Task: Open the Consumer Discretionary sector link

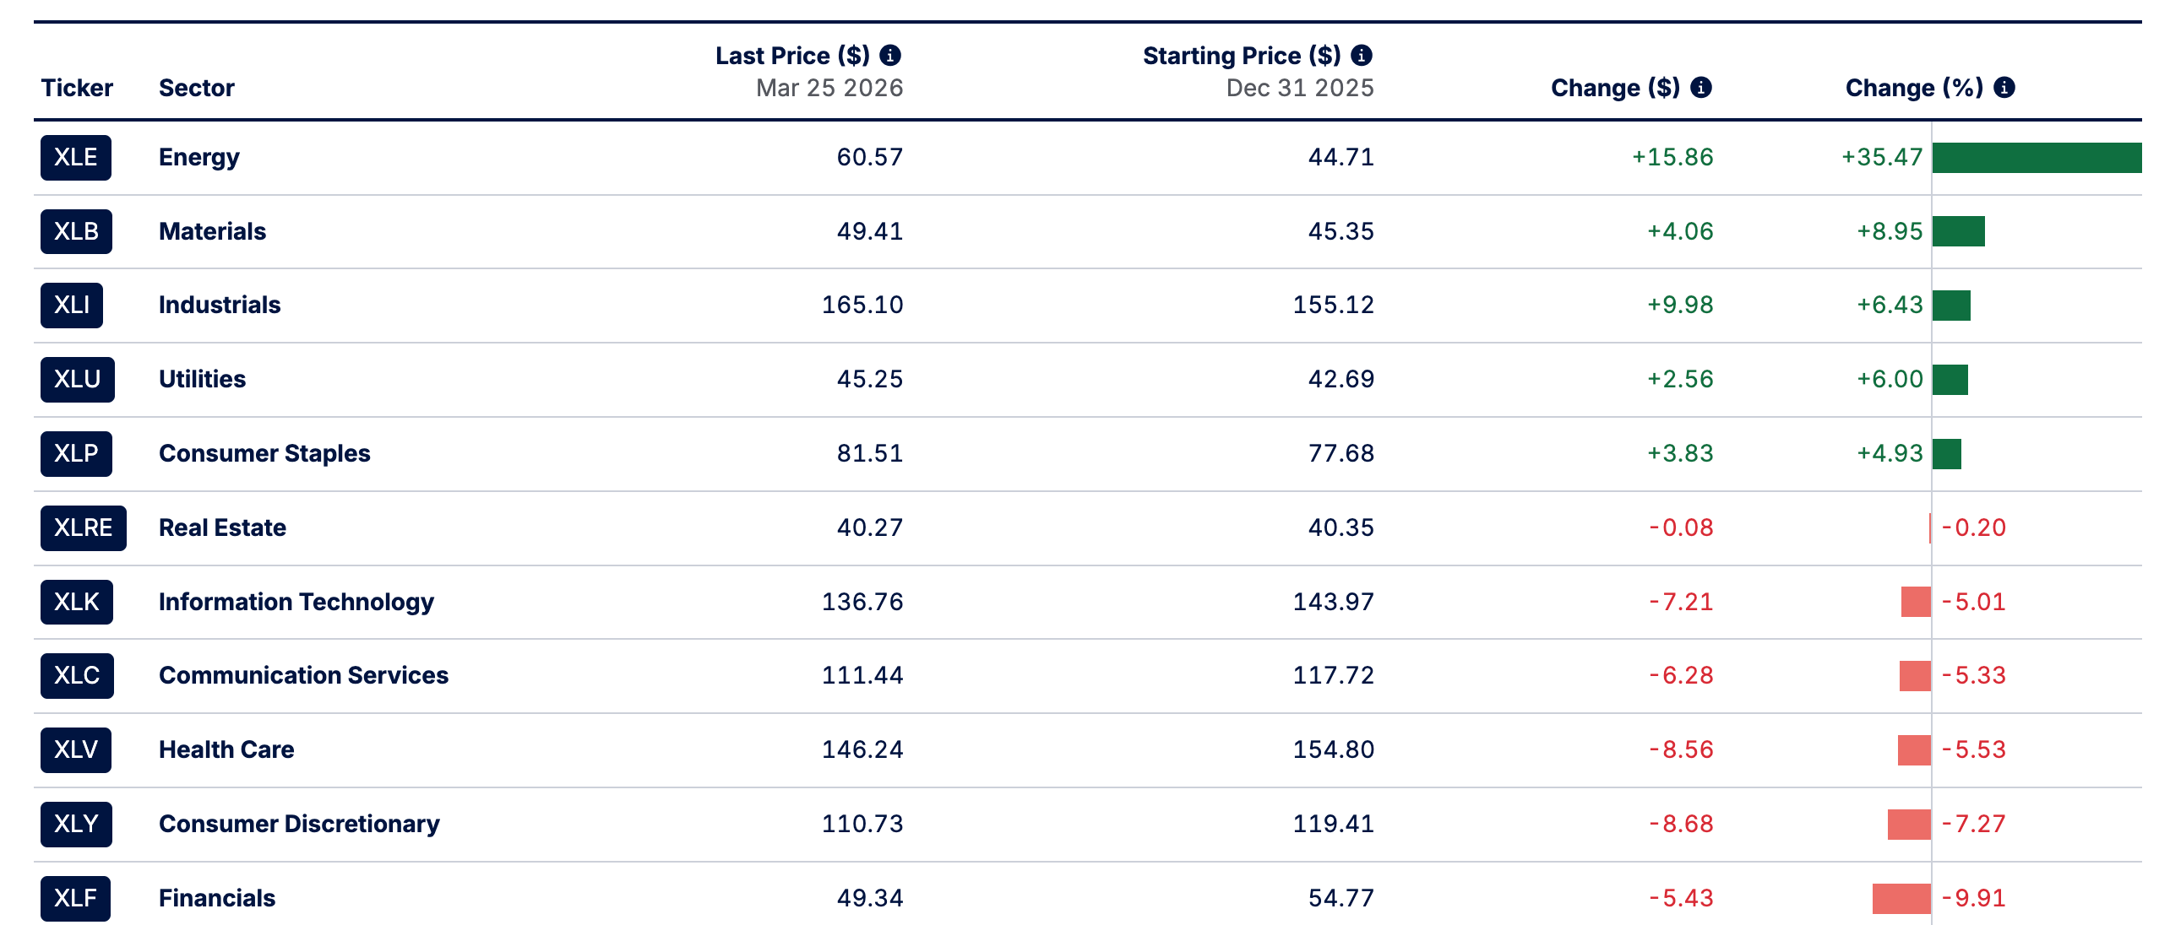Action: [x=299, y=824]
